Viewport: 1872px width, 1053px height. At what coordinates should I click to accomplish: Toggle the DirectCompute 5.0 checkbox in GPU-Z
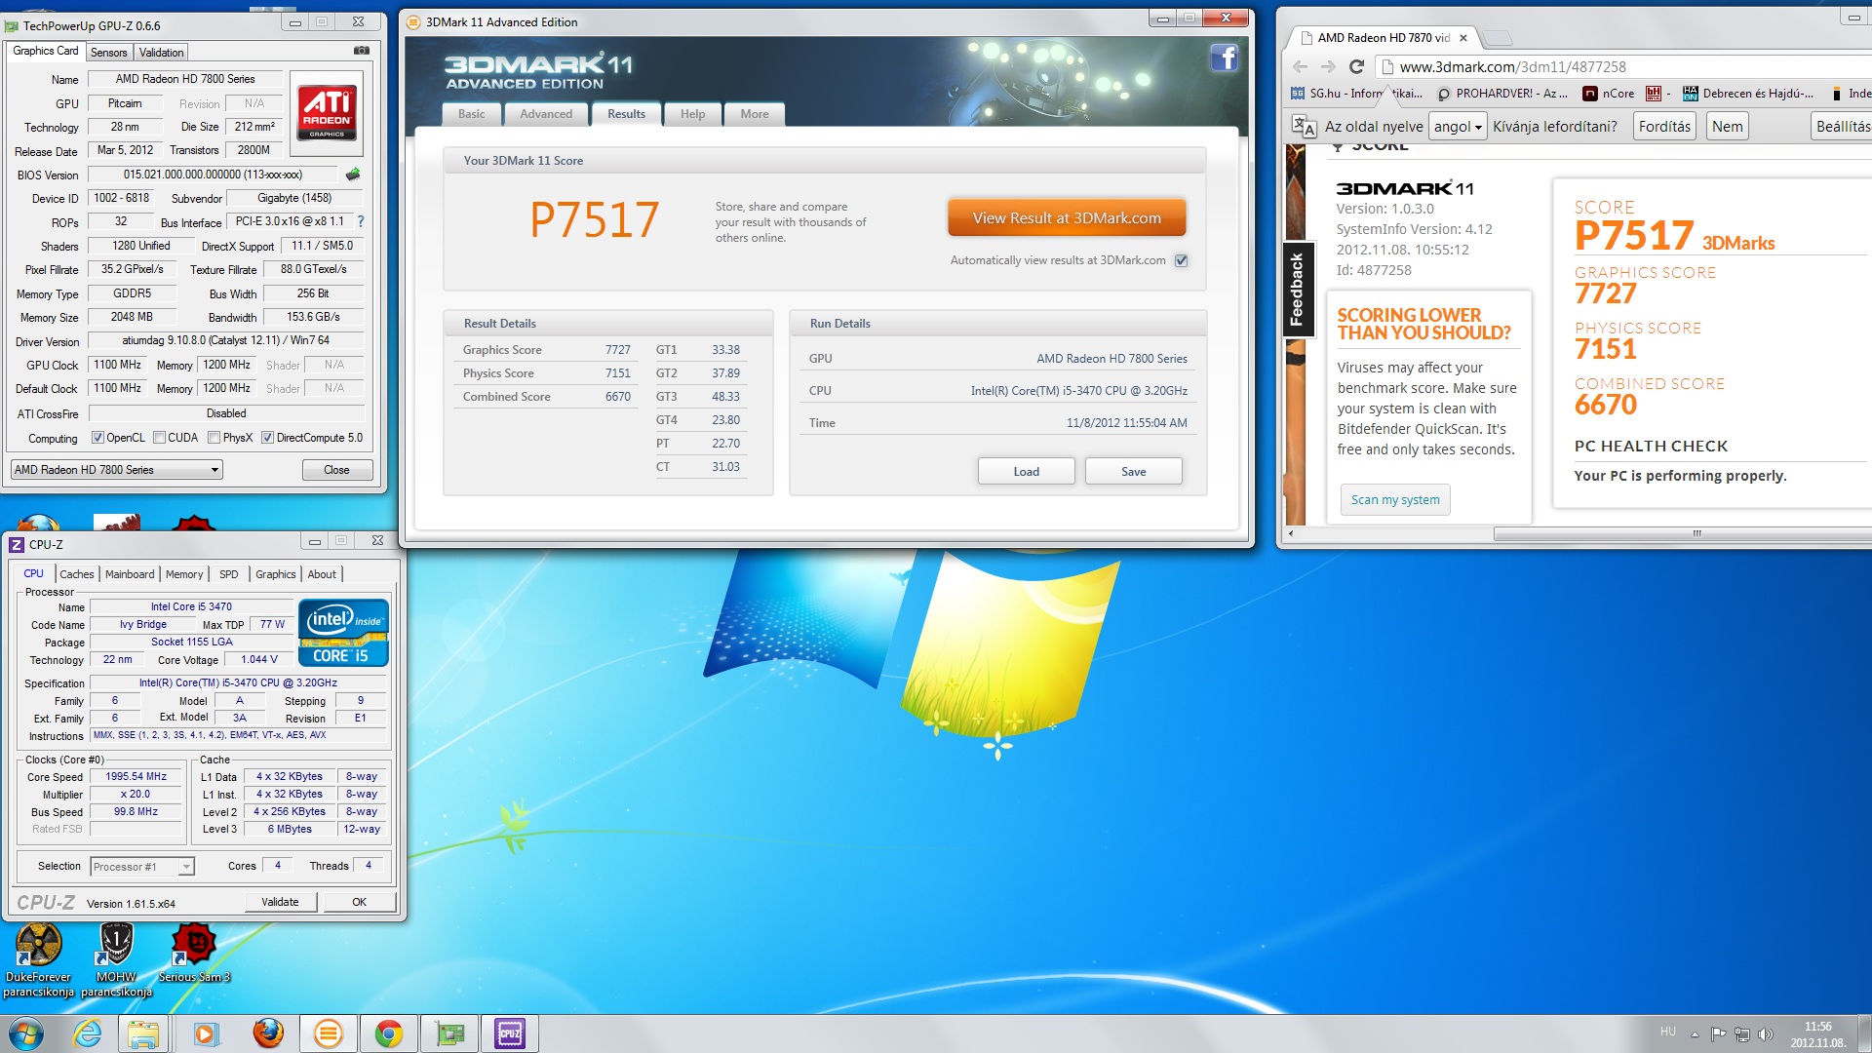(267, 438)
